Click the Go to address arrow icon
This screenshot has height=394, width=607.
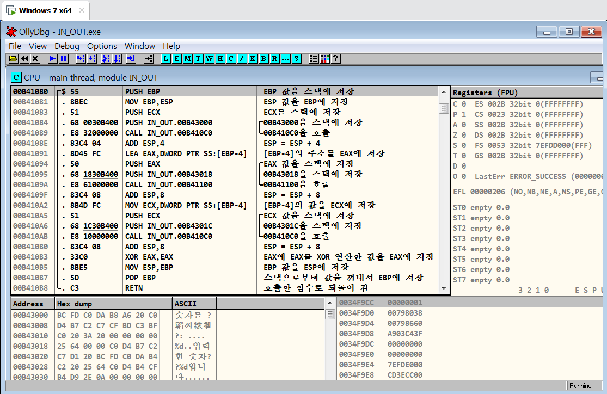pos(149,58)
